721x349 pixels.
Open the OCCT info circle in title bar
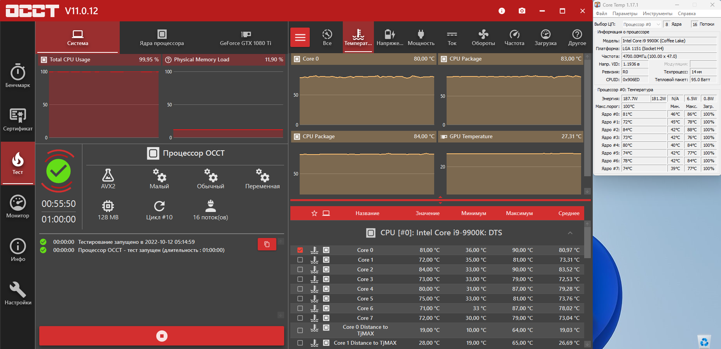pyautogui.click(x=502, y=11)
